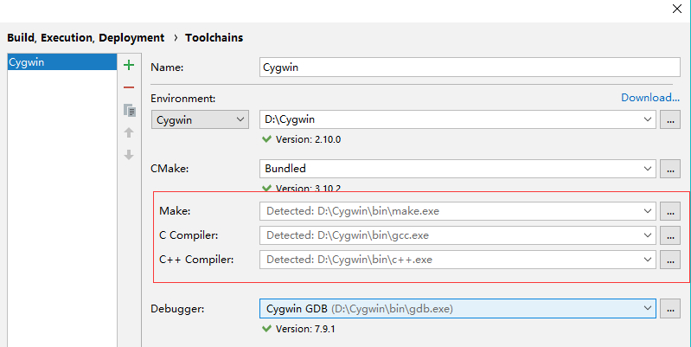Browse for C++ Compiler executable

670,259
